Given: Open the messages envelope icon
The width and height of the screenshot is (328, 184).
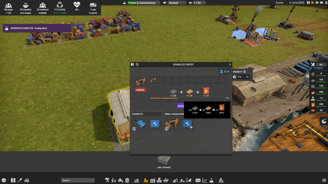Looking at the screenshot, I should (x=198, y=180).
